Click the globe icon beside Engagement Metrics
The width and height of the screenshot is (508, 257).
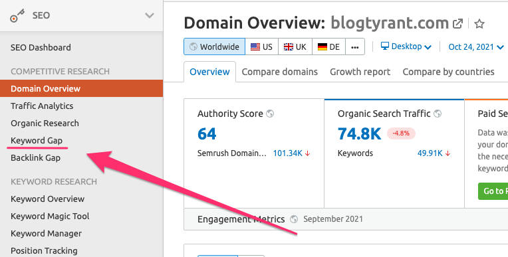294,219
